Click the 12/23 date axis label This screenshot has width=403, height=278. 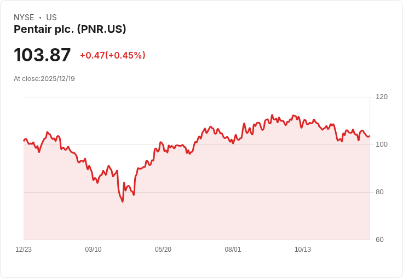pos(24,250)
